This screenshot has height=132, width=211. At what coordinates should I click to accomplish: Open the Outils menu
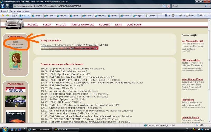pyautogui.click(x=202, y=15)
